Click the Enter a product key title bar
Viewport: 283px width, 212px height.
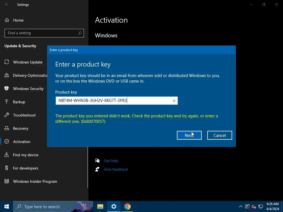141,50
